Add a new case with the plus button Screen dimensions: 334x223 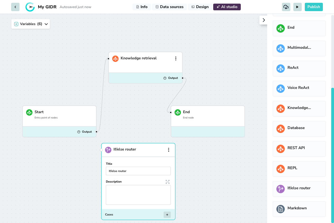pos(167,214)
